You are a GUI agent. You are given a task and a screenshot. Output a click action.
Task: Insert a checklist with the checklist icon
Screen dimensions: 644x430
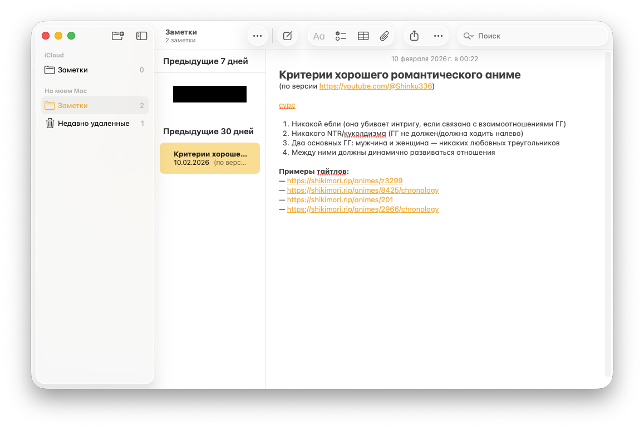341,36
